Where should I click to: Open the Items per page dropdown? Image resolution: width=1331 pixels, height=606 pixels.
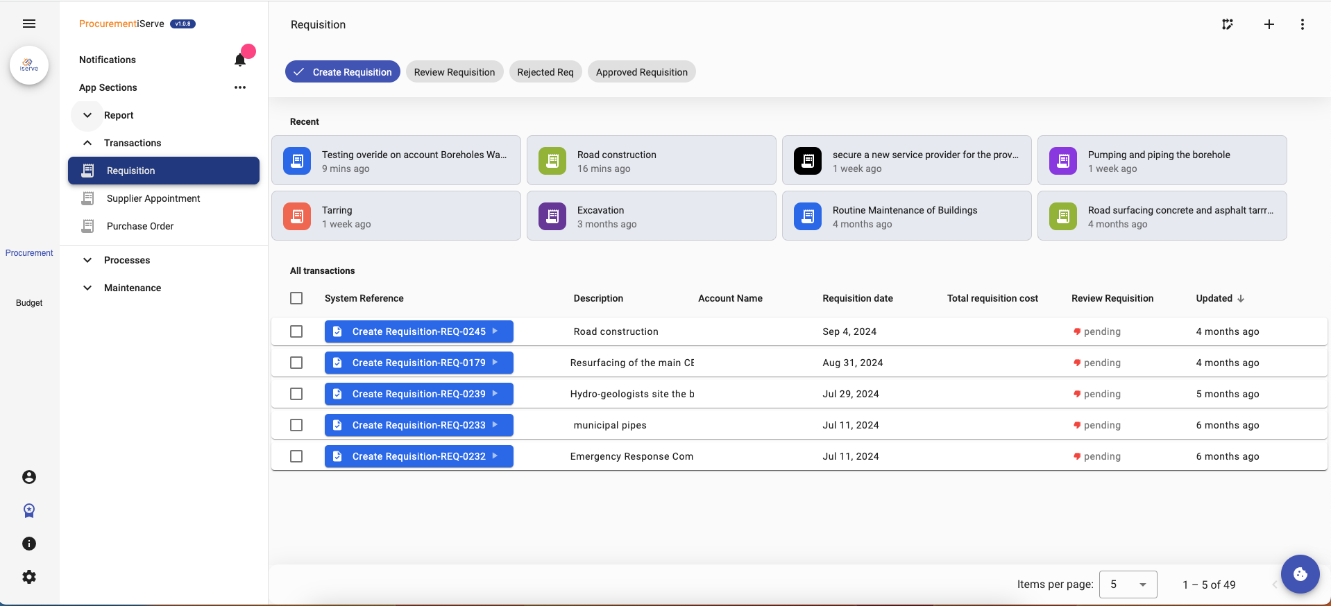[x=1128, y=585]
